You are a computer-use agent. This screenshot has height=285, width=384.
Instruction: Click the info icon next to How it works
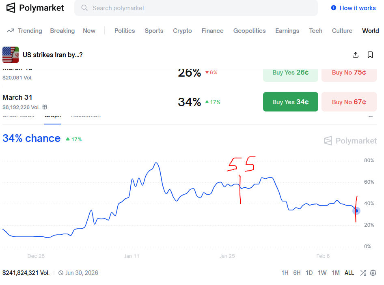point(334,8)
